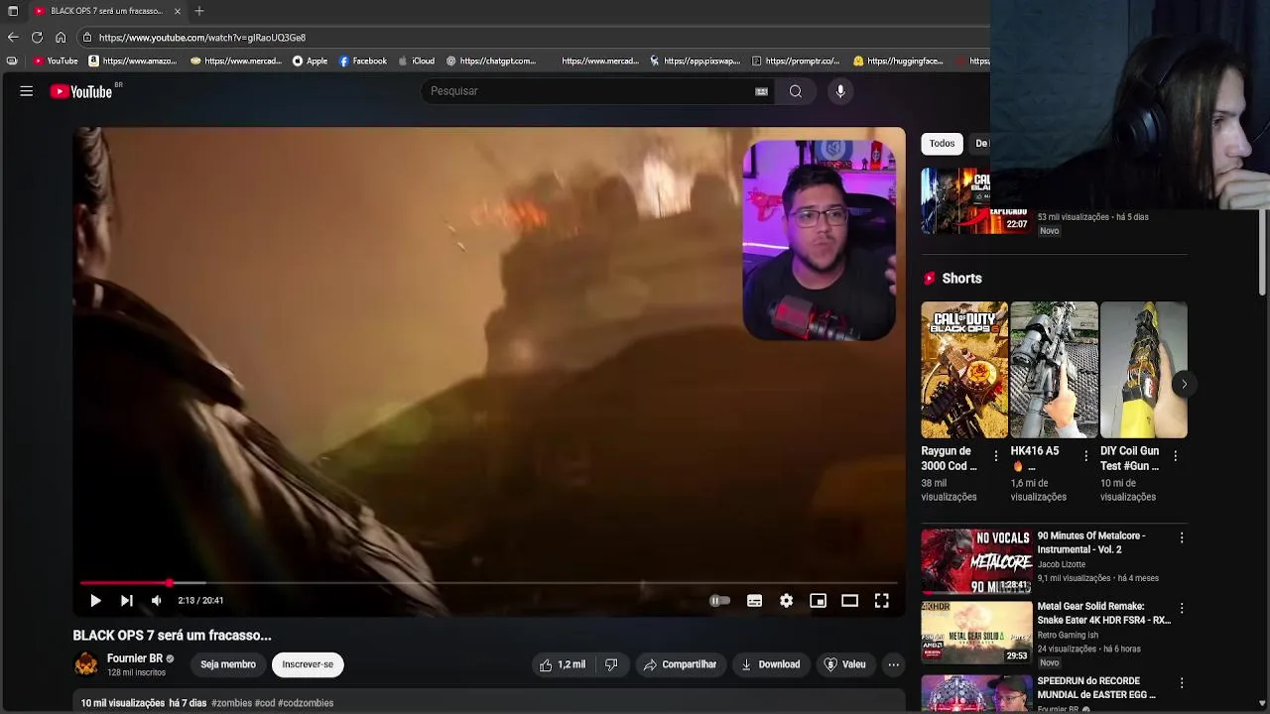The height and width of the screenshot is (714, 1270).
Task: Open HK416 A5 short thumbnail
Action: pyautogui.click(x=1054, y=370)
